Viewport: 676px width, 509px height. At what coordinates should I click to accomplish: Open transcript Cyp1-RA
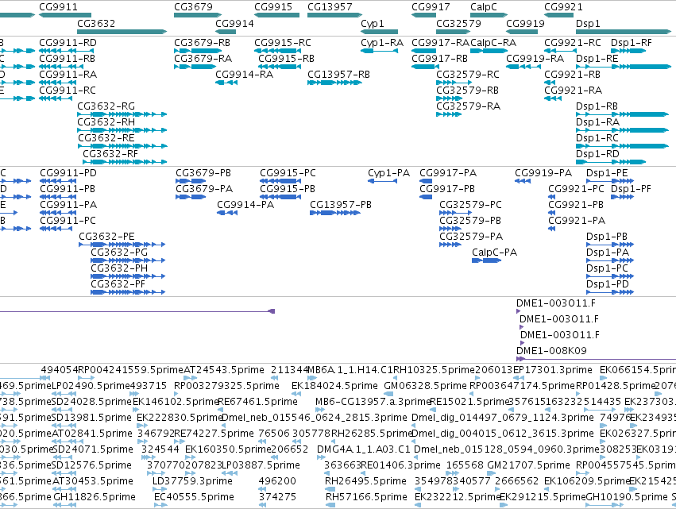380,51
